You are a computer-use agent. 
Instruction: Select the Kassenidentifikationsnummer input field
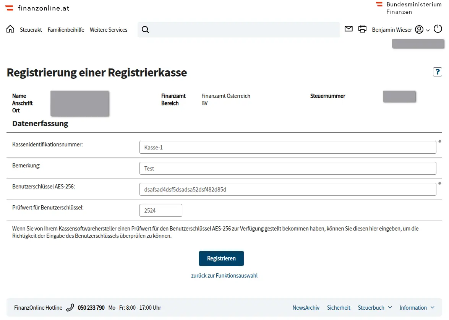tap(288, 147)
